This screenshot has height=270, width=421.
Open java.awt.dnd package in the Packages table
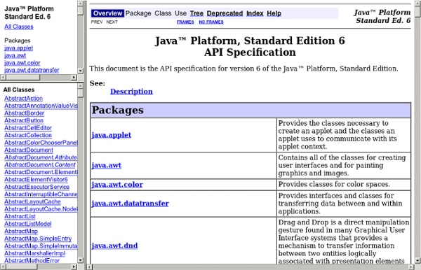tap(114, 246)
